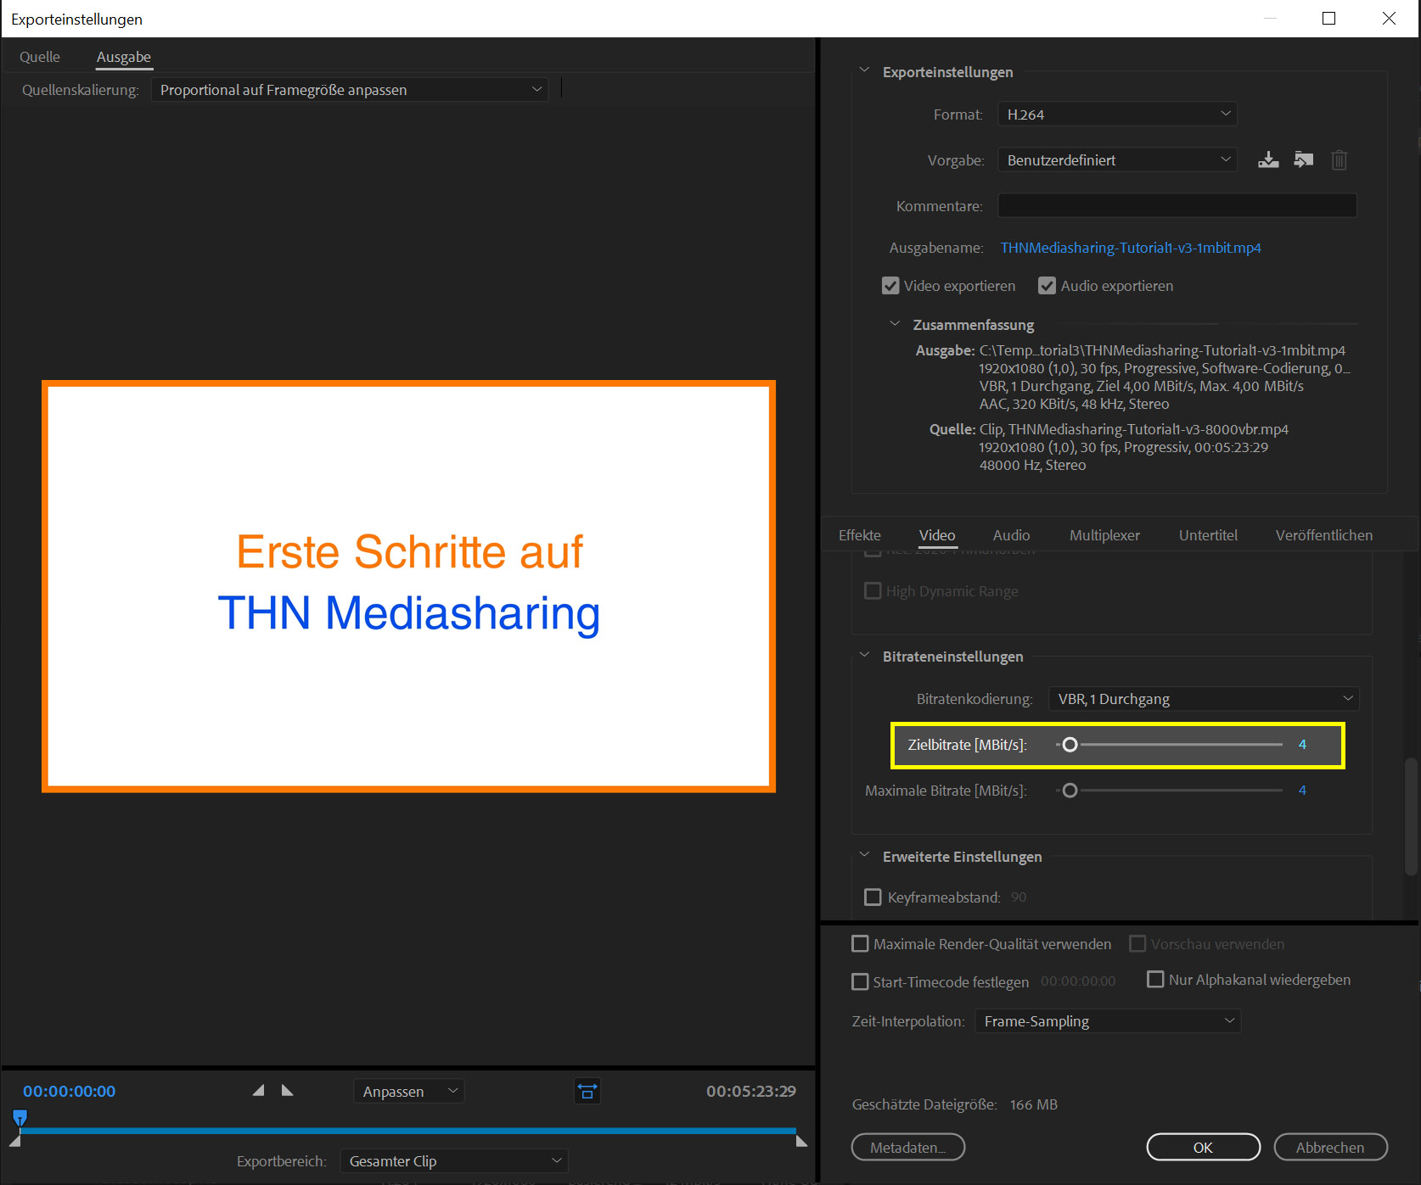Viewport: 1421px width, 1185px height.
Task: Enable the Keyframeabstand checkbox
Action: click(873, 897)
